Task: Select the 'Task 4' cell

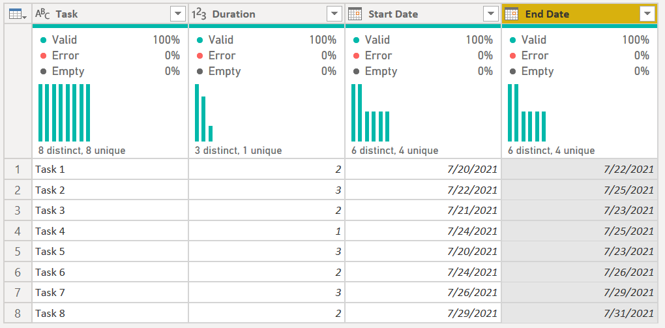Action: click(110, 231)
